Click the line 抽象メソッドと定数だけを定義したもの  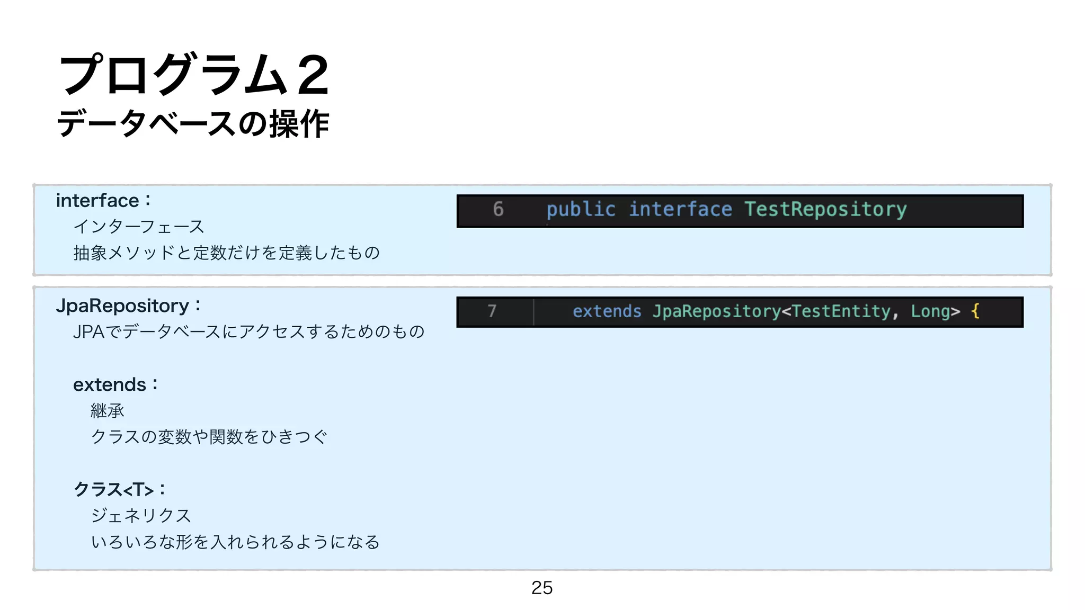pos(227,253)
